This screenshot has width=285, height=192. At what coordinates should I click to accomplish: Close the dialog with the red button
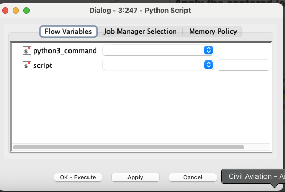click(5, 11)
